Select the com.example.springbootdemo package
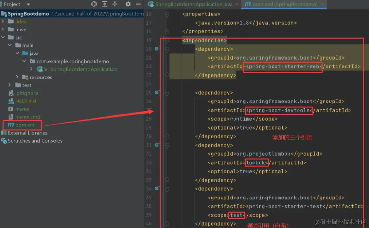This screenshot has width=369, height=228. coord(73,61)
